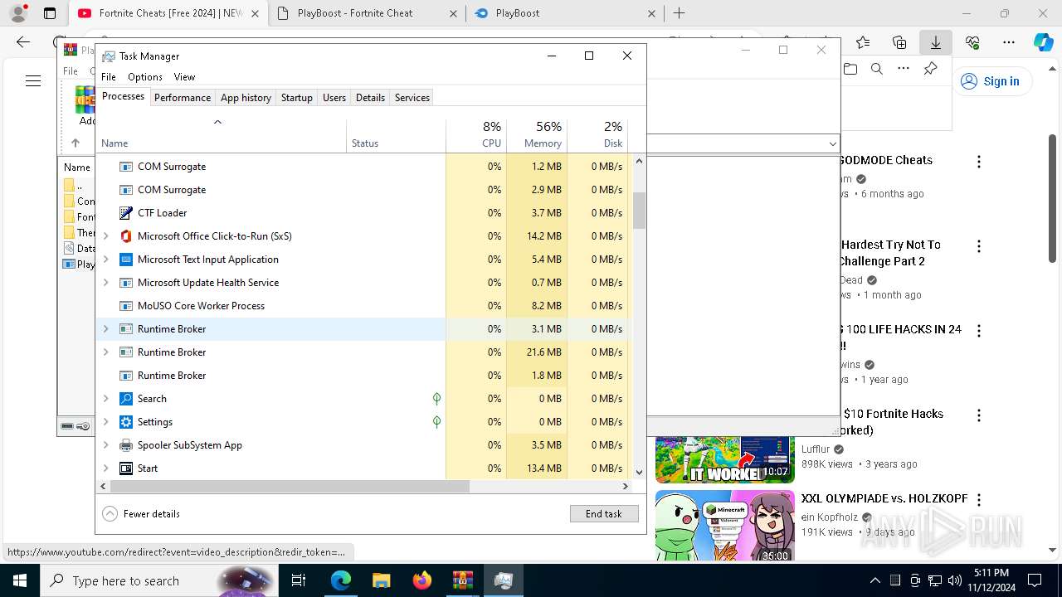This screenshot has width=1062, height=597.
Task: Open the Task Manager File menu
Action: 109,77
